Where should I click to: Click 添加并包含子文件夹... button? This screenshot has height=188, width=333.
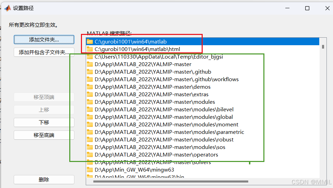click(x=44, y=52)
